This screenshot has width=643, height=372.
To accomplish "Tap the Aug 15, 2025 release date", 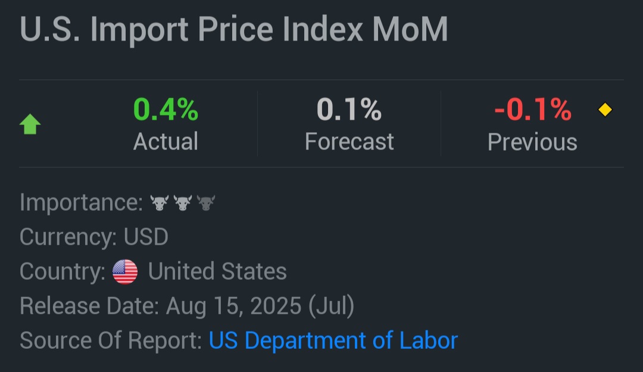I will coord(233,306).
